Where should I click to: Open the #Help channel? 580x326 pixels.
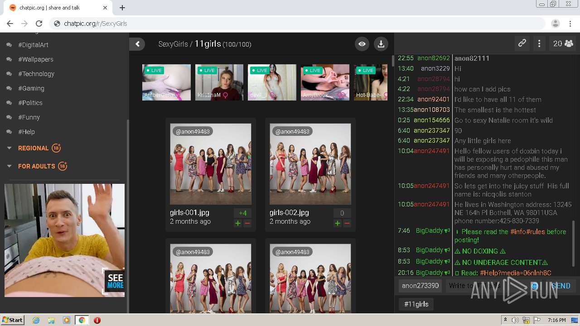[26, 132]
